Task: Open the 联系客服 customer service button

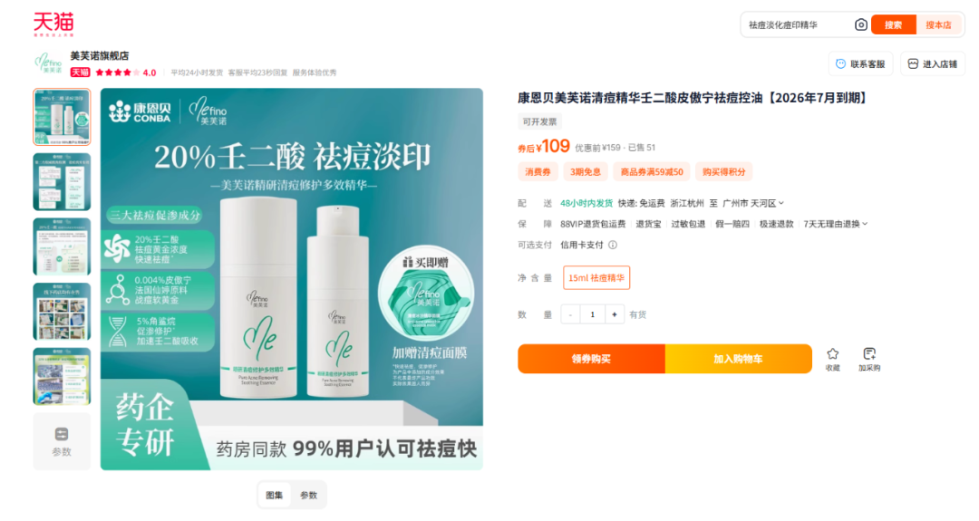Action: [860, 63]
